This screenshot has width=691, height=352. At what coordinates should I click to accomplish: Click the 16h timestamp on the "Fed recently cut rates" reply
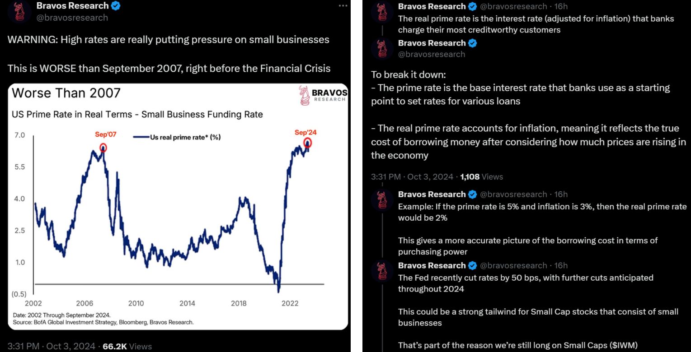tap(561, 265)
